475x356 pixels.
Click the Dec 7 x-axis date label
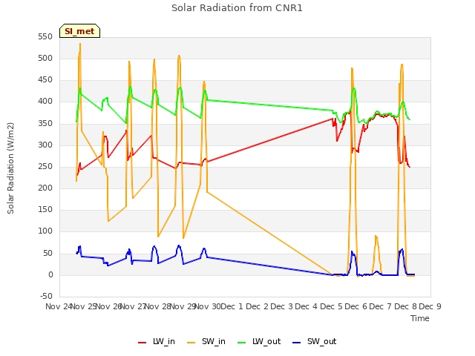[x=381, y=306]
